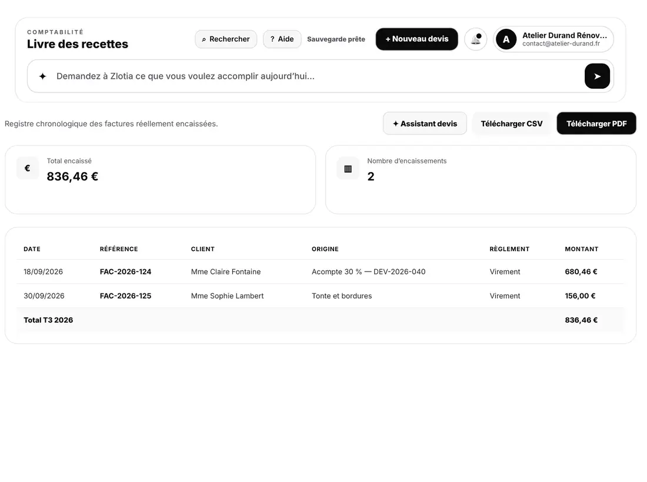Click the sparkle icon in Zlotia bar

(42, 76)
